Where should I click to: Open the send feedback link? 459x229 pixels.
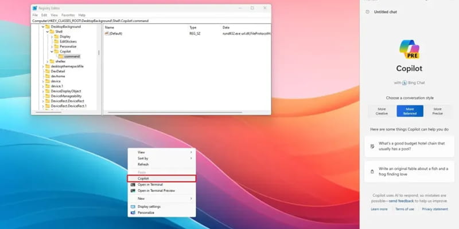pos(401,201)
